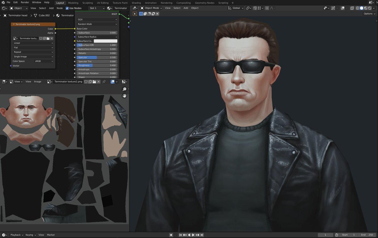
Task: Click the material sphere icon beside Terminator name
Action: click(x=58, y=15)
